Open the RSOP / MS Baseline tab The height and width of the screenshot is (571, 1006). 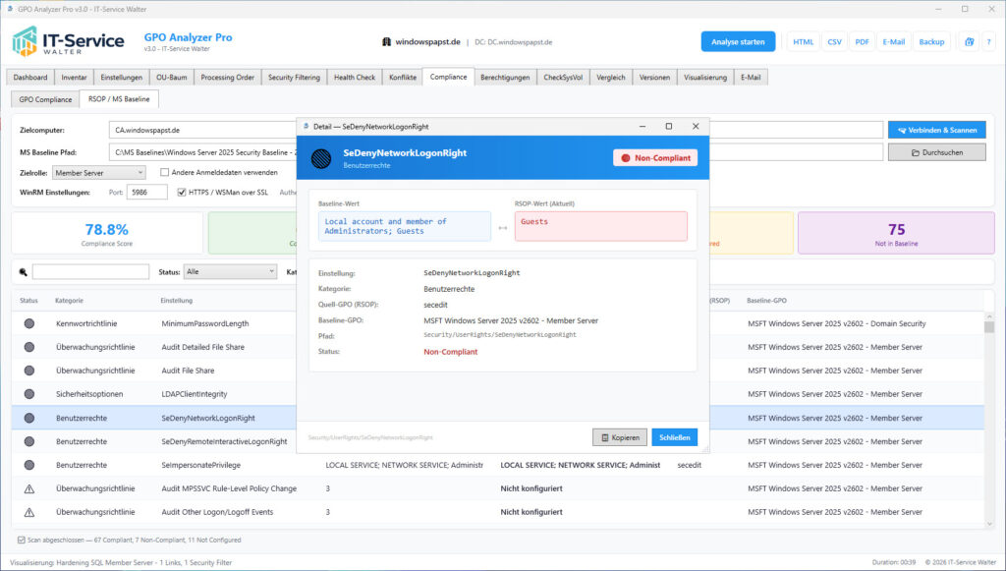tap(121, 98)
